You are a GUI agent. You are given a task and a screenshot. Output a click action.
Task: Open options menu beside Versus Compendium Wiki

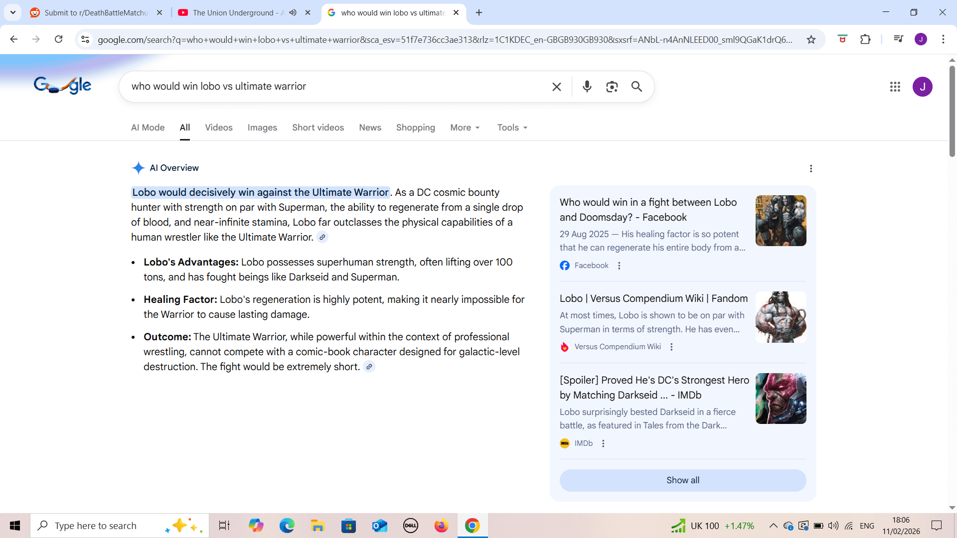(x=671, y=347)
